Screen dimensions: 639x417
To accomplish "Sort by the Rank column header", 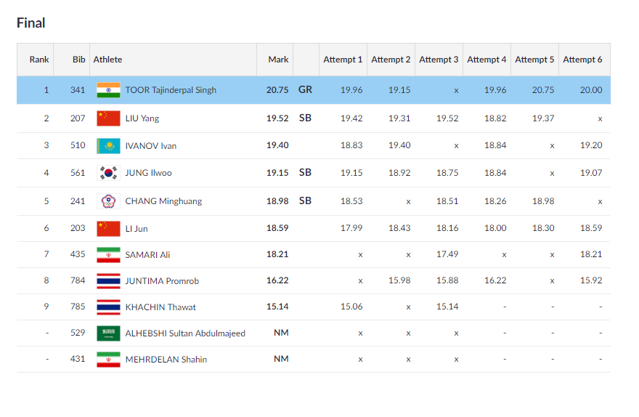I will tap(39, 60).
